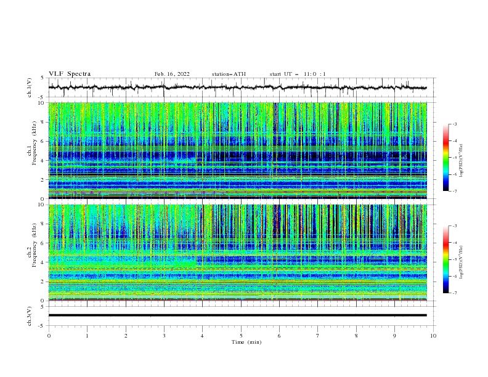The height and width of the screenshot is (377, 488).
Task: Click the 'start UT = 11:0 :1' text
Action: tap(298, 74)
